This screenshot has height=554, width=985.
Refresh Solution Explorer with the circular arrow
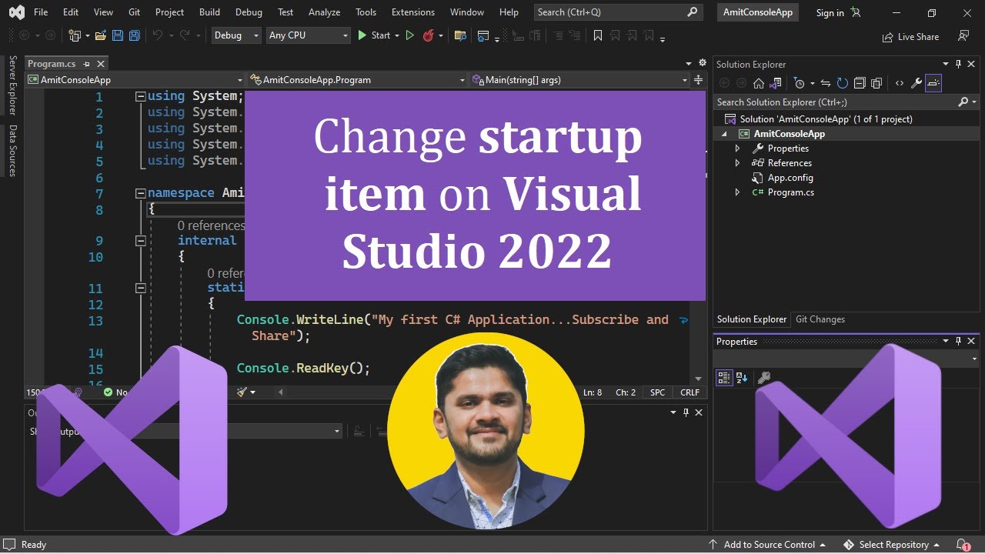tap(842, 83)
